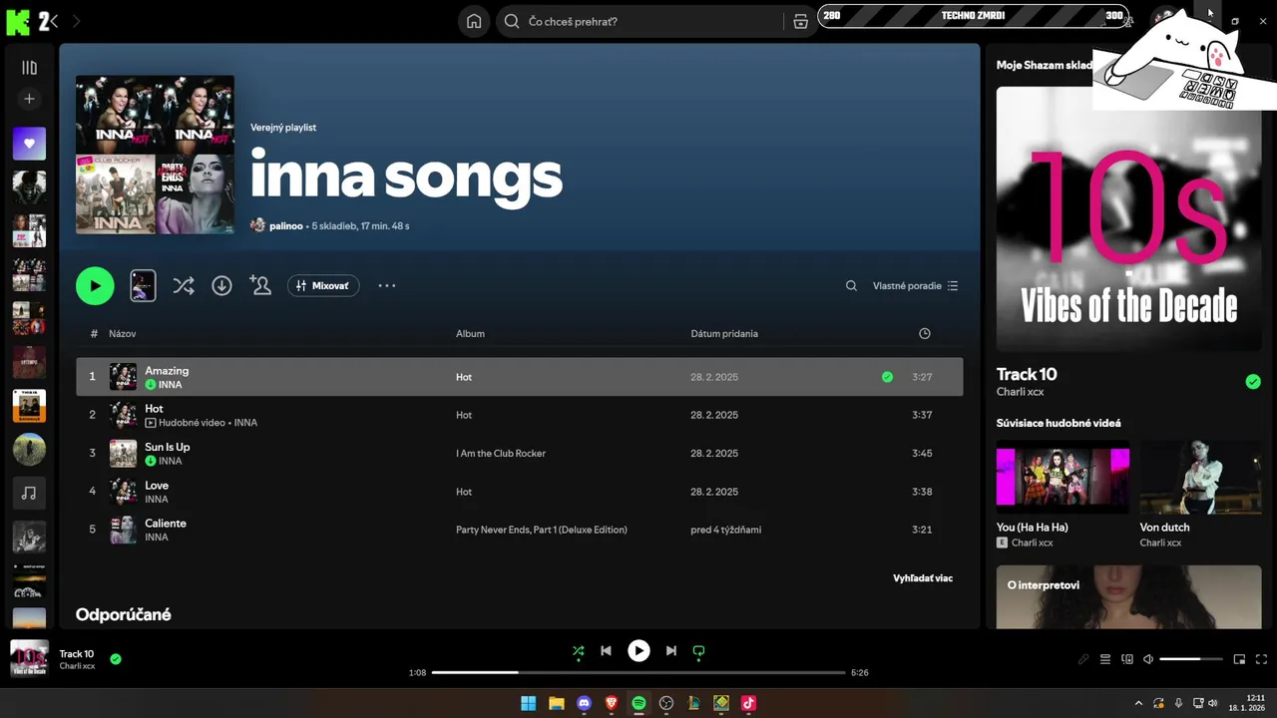The width and height of the screenshot is (1277, 718).
Task: Create a new playlist with the plus icon
Action: point(29,99)
